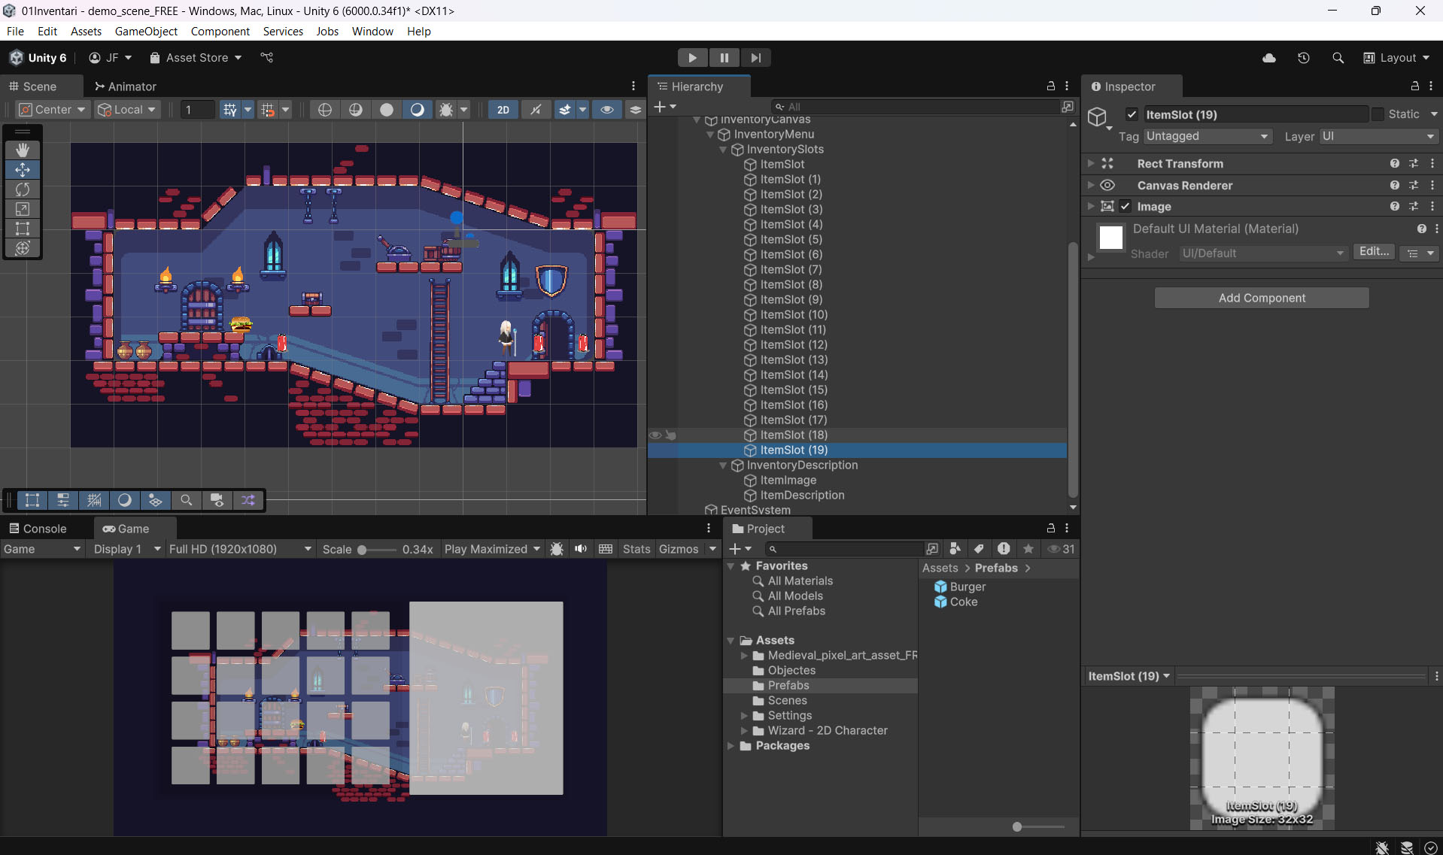
Task: Switch to the Console tab
Action: click(x=38, y=529)
